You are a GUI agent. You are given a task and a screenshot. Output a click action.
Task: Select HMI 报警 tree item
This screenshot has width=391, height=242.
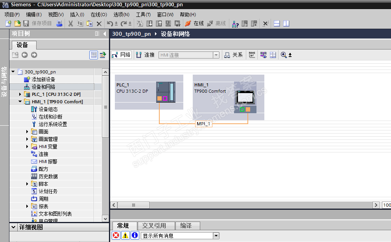point(48,161)
